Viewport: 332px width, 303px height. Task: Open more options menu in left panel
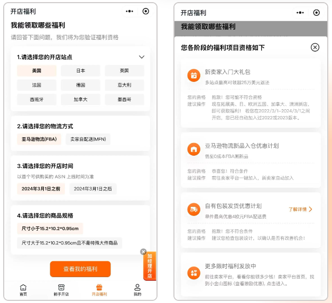130,11
